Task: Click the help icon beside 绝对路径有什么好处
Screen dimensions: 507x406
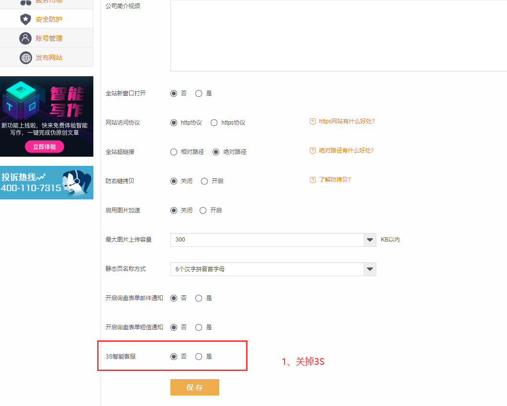Action: (x=313, y=151)
